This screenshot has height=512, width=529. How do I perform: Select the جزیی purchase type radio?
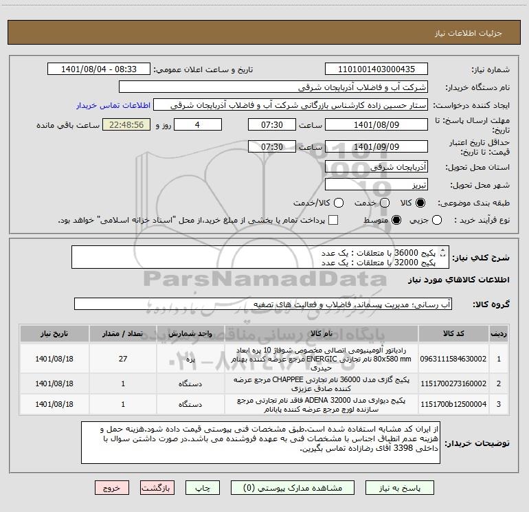click(x=437, y=220)
